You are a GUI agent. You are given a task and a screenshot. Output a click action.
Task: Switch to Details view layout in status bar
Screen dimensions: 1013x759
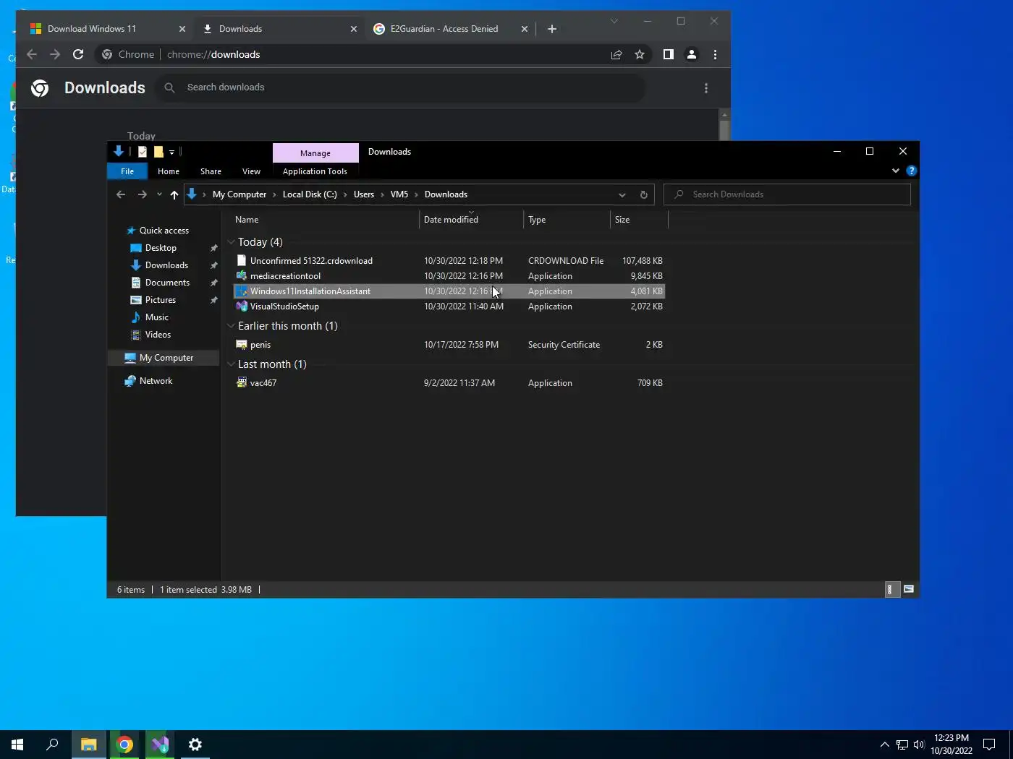(x=891, y=589)
